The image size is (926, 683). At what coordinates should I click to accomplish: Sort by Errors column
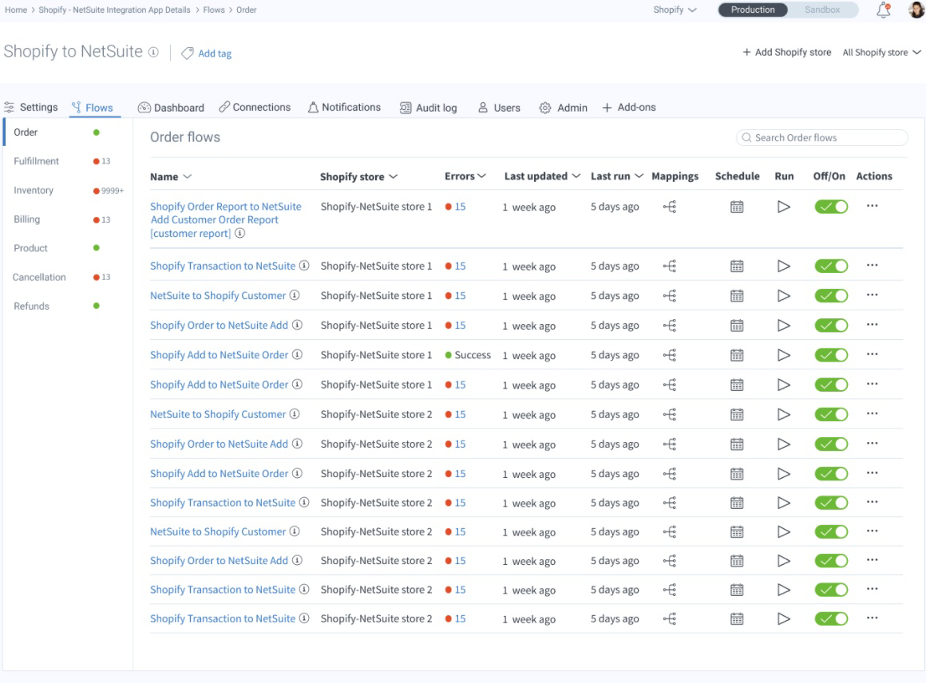pyautogui.click(x=465, y=176)
